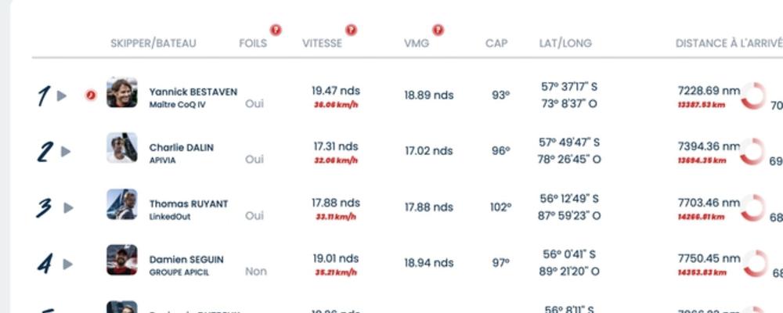The image size is (783, 313).
Task: Click red badge icon beside Yannick Bestaven
Action: click(91, 95)
